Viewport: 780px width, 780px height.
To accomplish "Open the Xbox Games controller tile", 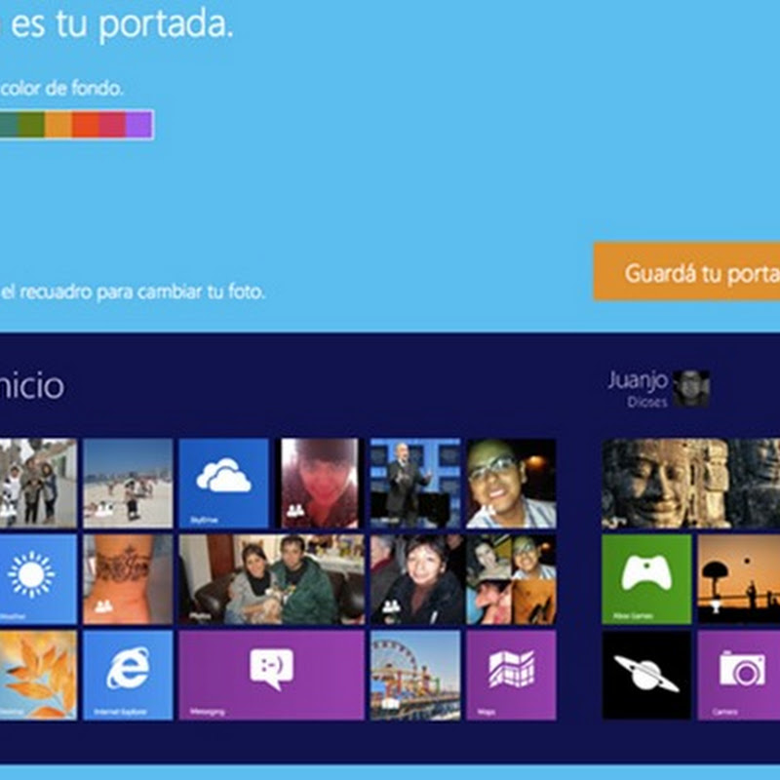I will [646, 579].
